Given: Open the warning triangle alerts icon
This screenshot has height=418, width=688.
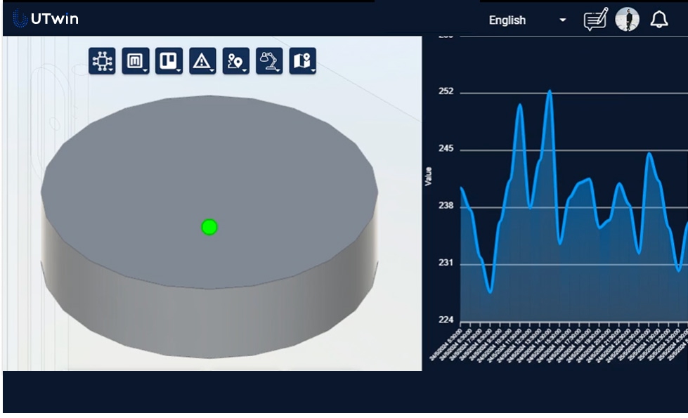Looking at the screenshot, I should (202, 61).
